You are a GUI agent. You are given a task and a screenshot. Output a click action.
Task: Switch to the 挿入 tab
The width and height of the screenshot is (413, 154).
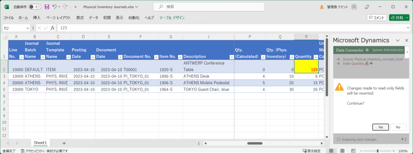point(37,18)
